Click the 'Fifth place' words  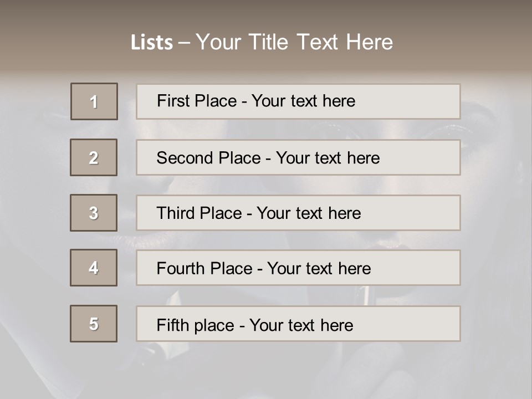(x=196, y=325)
